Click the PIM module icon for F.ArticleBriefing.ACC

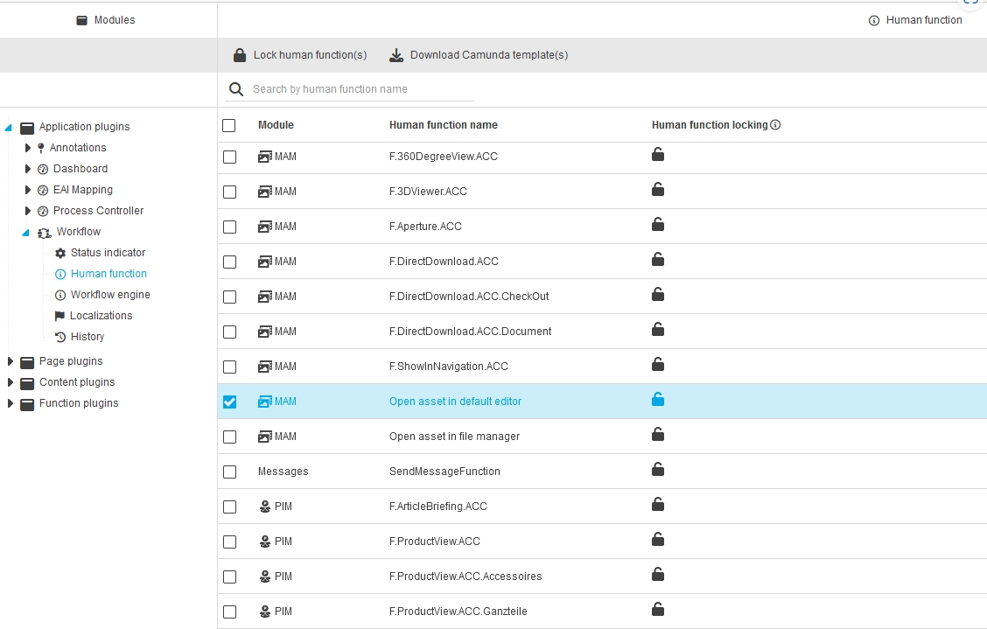coord(264,507)
